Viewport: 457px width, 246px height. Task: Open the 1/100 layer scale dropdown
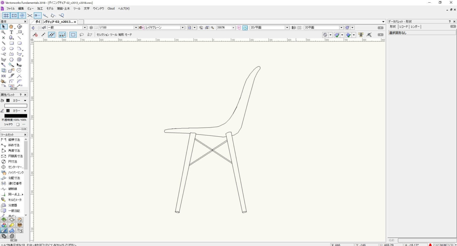tap(136, 27)
